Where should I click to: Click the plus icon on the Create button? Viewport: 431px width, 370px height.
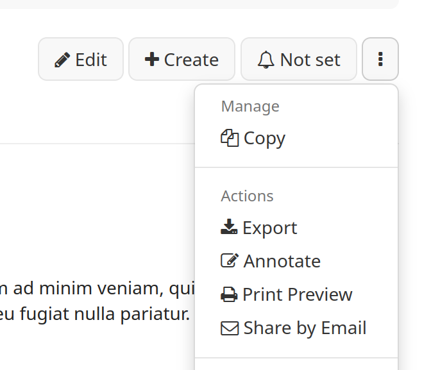[x=151, y=60]
